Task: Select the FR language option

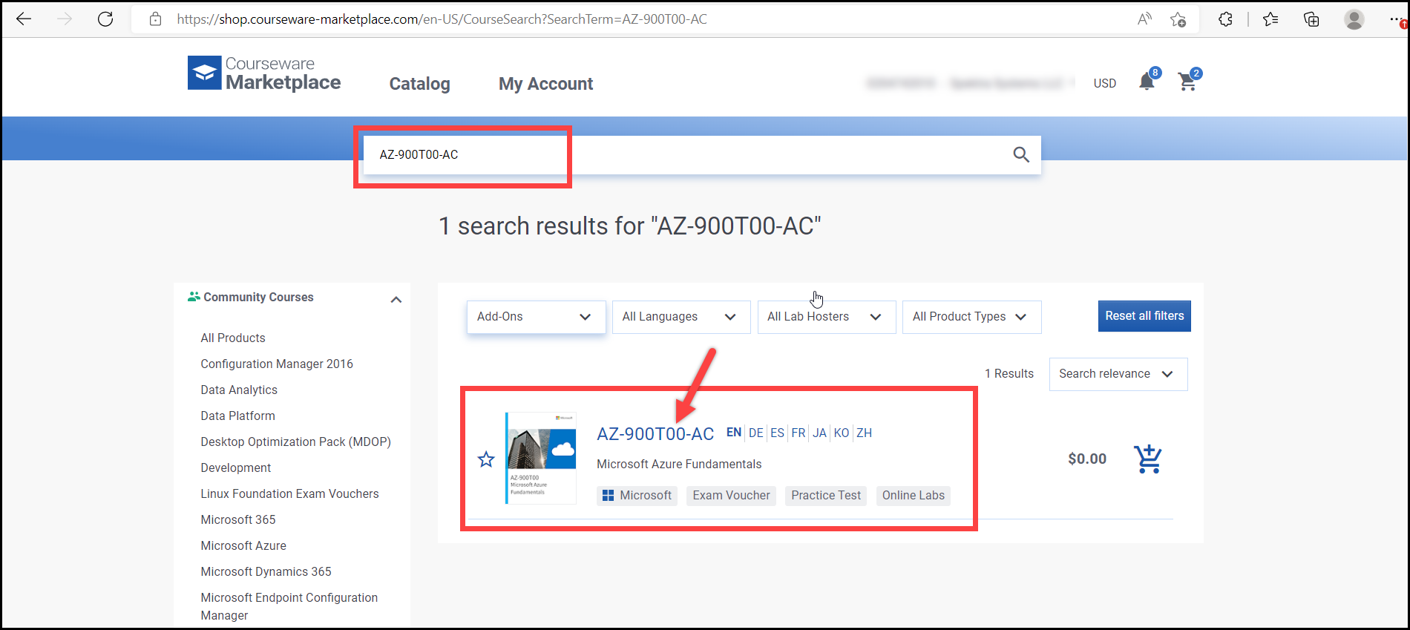Action: coord(799,433)
